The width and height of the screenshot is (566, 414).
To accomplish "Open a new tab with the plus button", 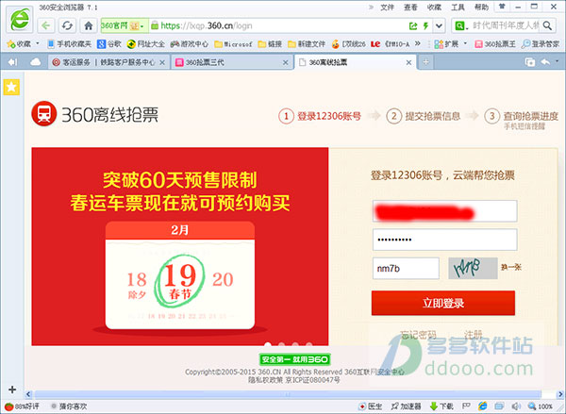I will pos(426,62).
